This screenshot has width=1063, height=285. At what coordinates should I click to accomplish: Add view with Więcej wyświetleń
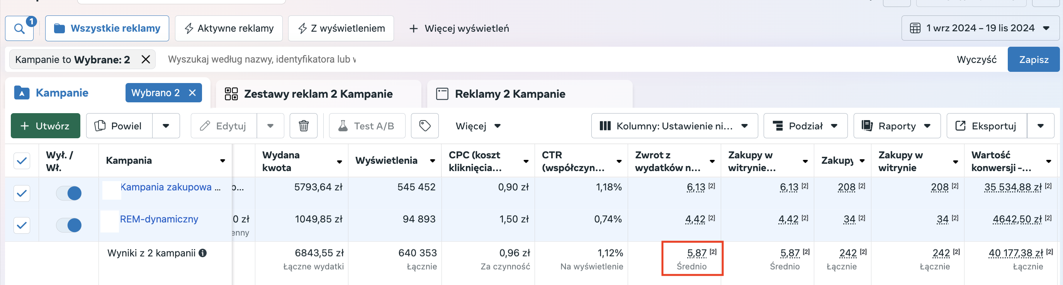point(458,29)
